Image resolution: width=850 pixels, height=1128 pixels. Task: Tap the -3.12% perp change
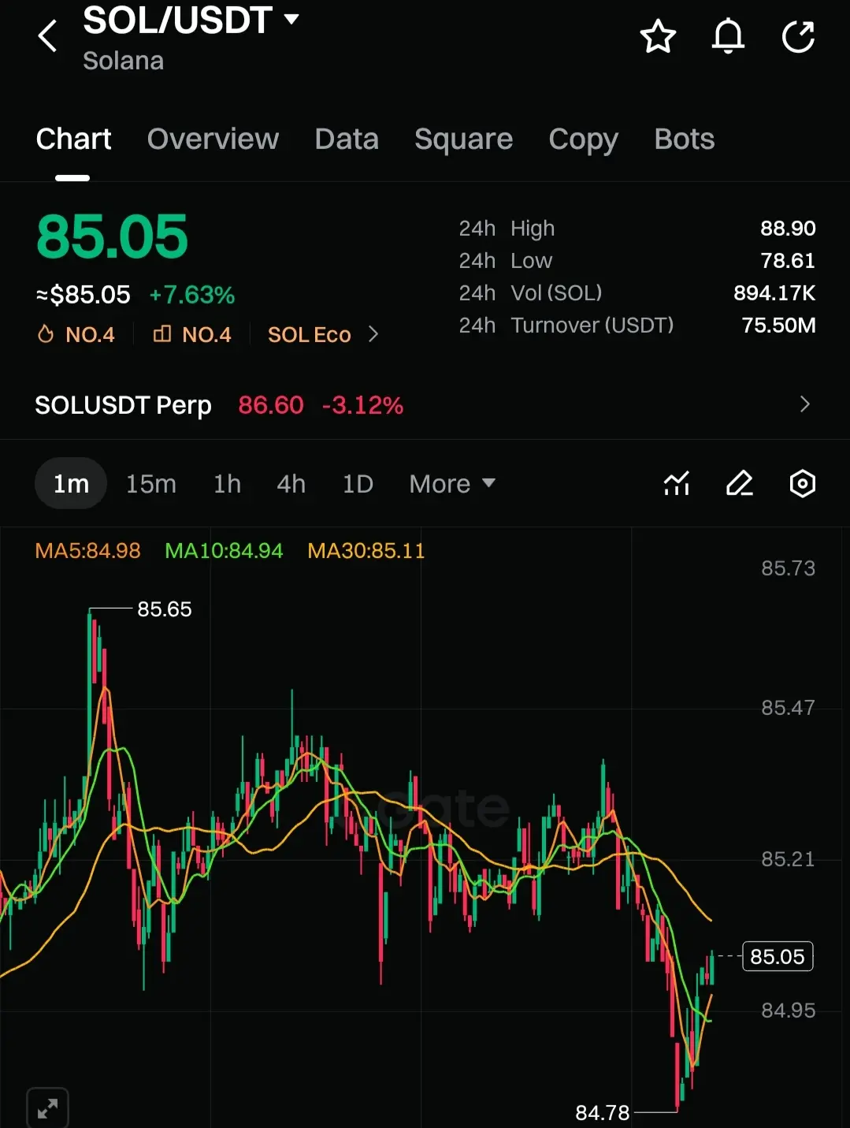[x=362, y=405]
